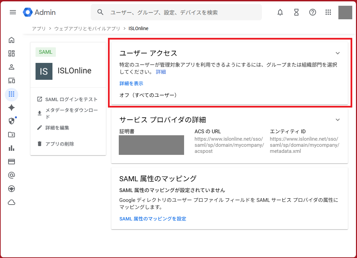This screenshot has height=258, width=357.
Task: Click 詳細を表示 link
Action: coord(131,84)
